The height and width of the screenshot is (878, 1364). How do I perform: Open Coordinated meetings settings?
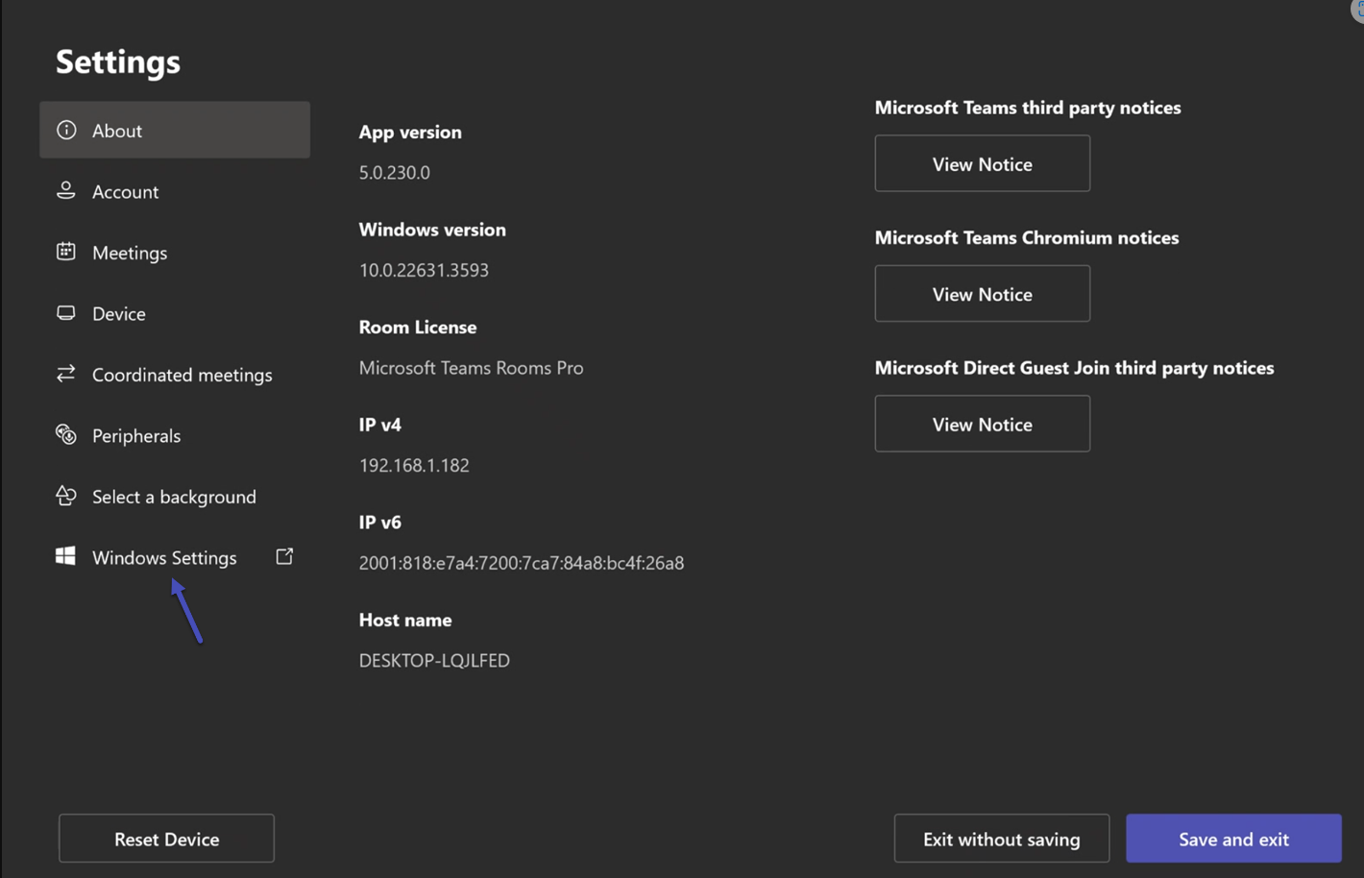(x=175, y=375)
